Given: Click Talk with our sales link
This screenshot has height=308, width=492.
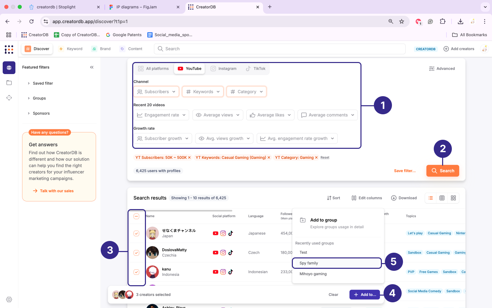Looking at the screenshot, I should coord(53,191).
